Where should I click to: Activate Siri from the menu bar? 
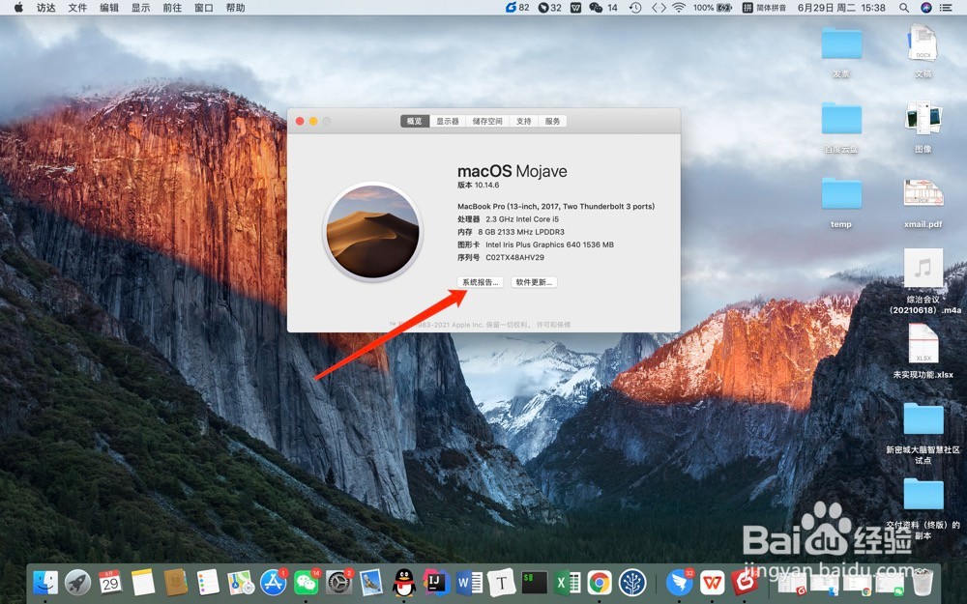point(925,8)
